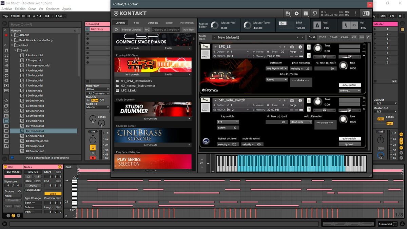Image resolution: width=407 pixels, height=229 pixels.
Task: Click the Legato button in Notes box
Action: click(x=33, y=186)
